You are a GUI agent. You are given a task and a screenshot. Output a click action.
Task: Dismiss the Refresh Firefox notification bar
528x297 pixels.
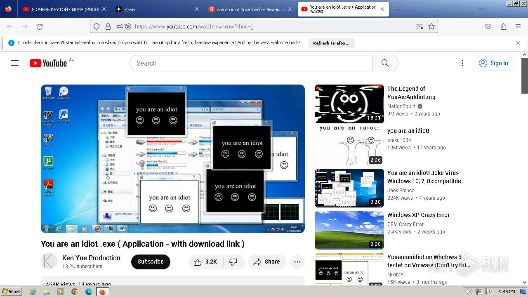click(x=518, y=43)
